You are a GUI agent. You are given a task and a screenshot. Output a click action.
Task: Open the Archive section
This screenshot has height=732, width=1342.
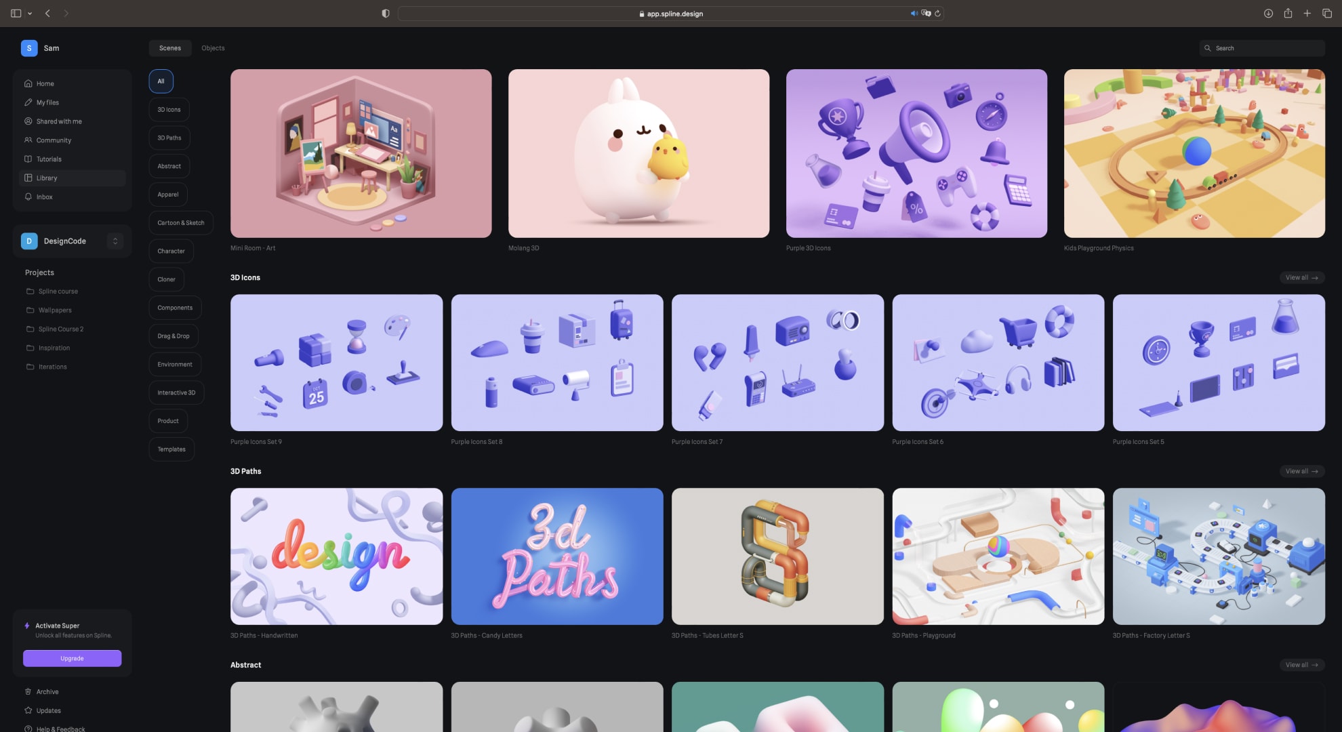[x=47, y=691]
